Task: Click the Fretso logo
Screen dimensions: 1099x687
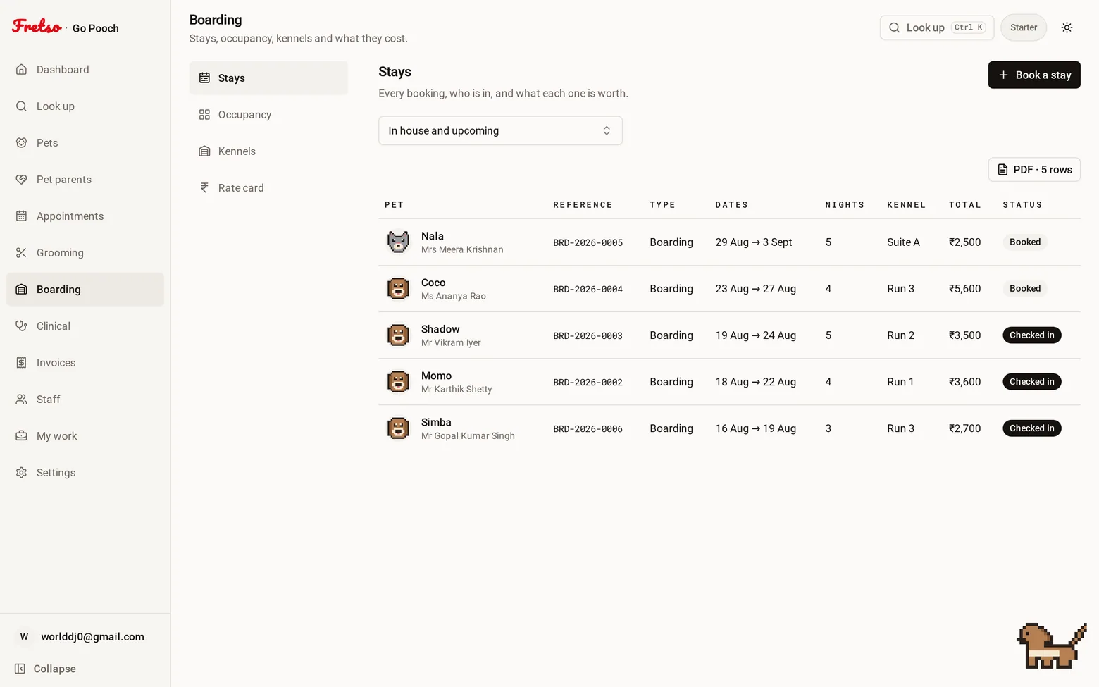Action: point(37,26)
